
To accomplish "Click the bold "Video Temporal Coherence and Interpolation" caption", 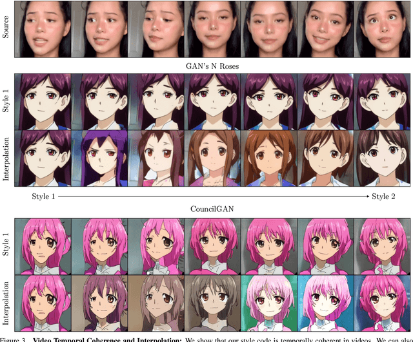I will 107,340.
